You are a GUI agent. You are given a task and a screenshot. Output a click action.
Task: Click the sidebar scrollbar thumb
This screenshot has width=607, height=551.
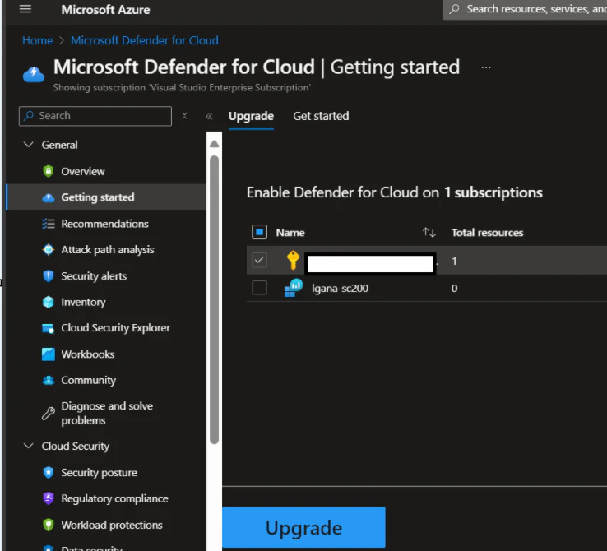214,300
